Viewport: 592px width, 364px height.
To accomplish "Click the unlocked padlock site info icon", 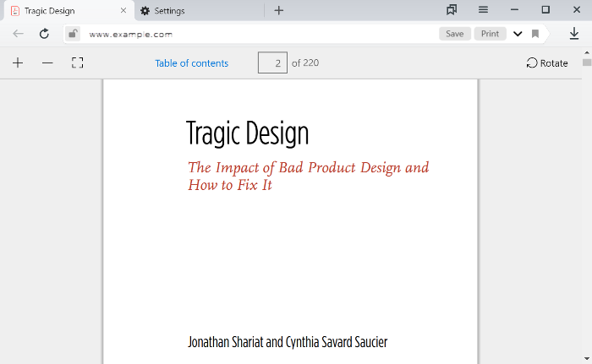I will [x=73, y=34].
